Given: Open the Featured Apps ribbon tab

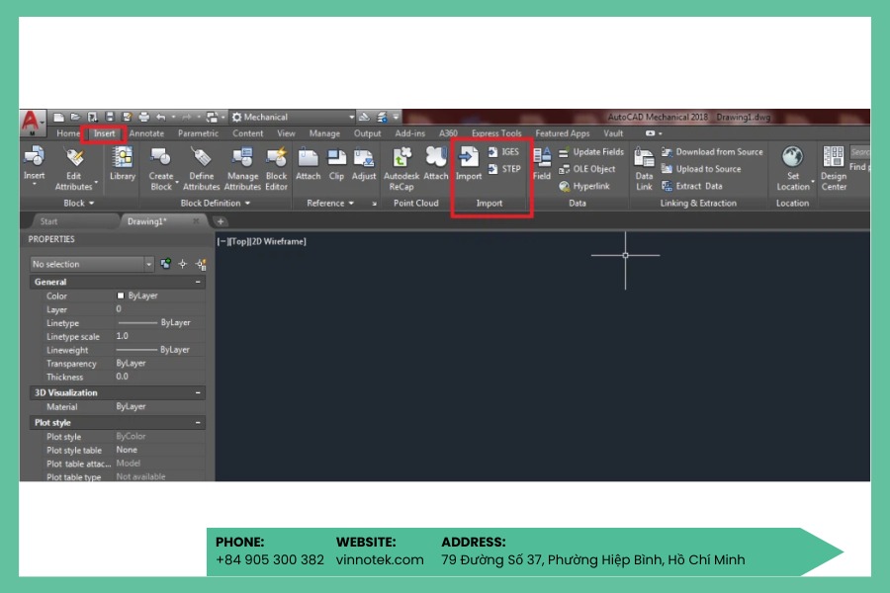Looking at the screenshot, I should point(563,133).
